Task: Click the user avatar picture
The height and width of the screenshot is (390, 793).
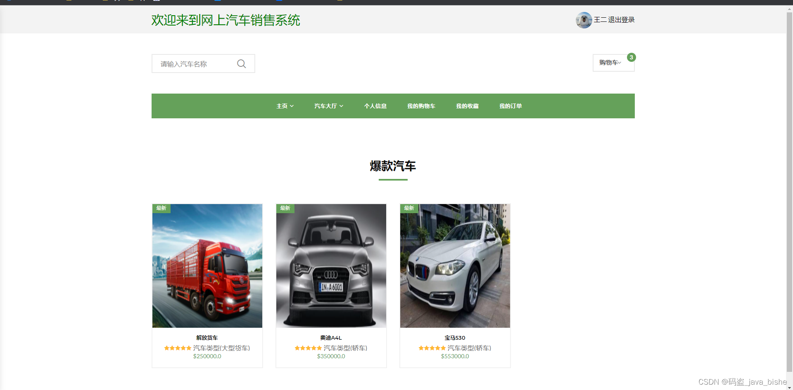Action: pos(584,20)
